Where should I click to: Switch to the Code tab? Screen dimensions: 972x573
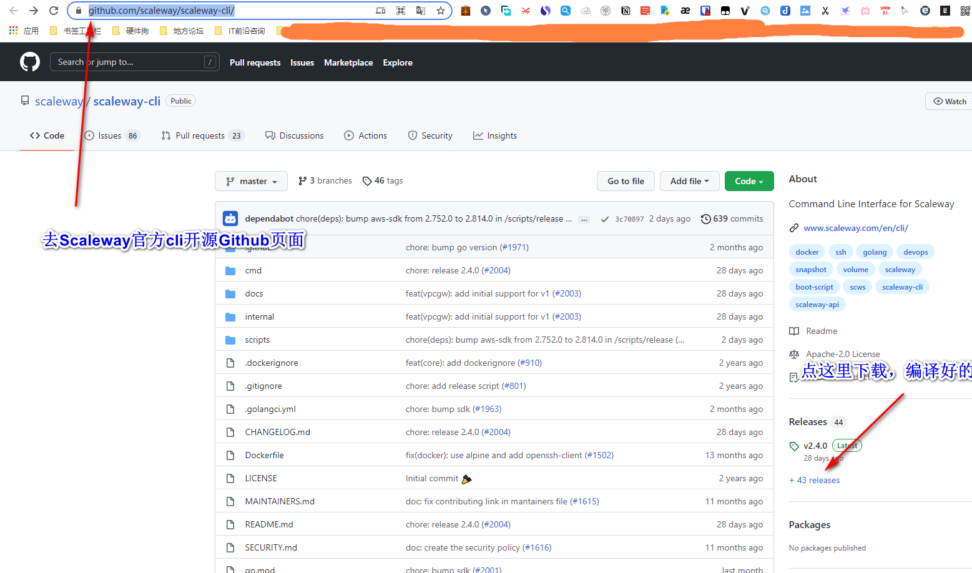click(x=47, y=135)
